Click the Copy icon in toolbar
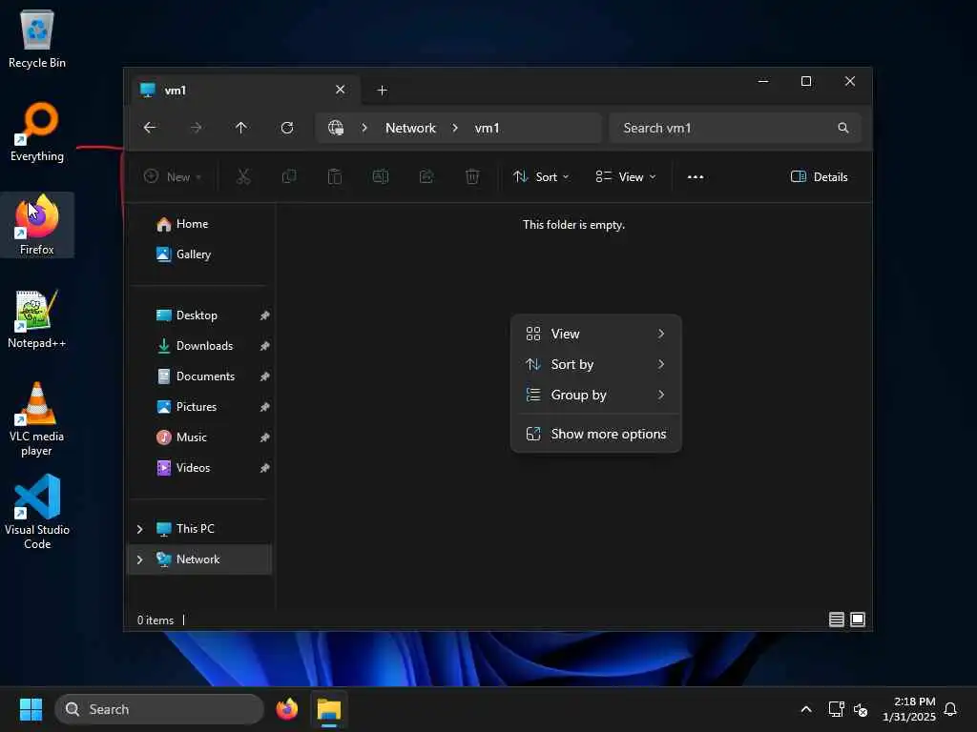This screenshot has height=732, width=977. click(x=289, y=176)
